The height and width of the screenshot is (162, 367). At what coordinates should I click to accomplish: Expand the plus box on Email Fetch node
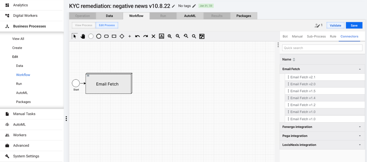coord(88,75)
